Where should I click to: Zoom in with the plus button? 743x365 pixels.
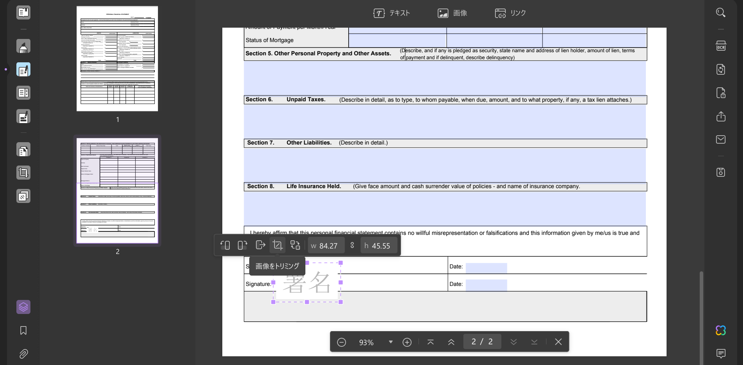[x=407, y=342]
